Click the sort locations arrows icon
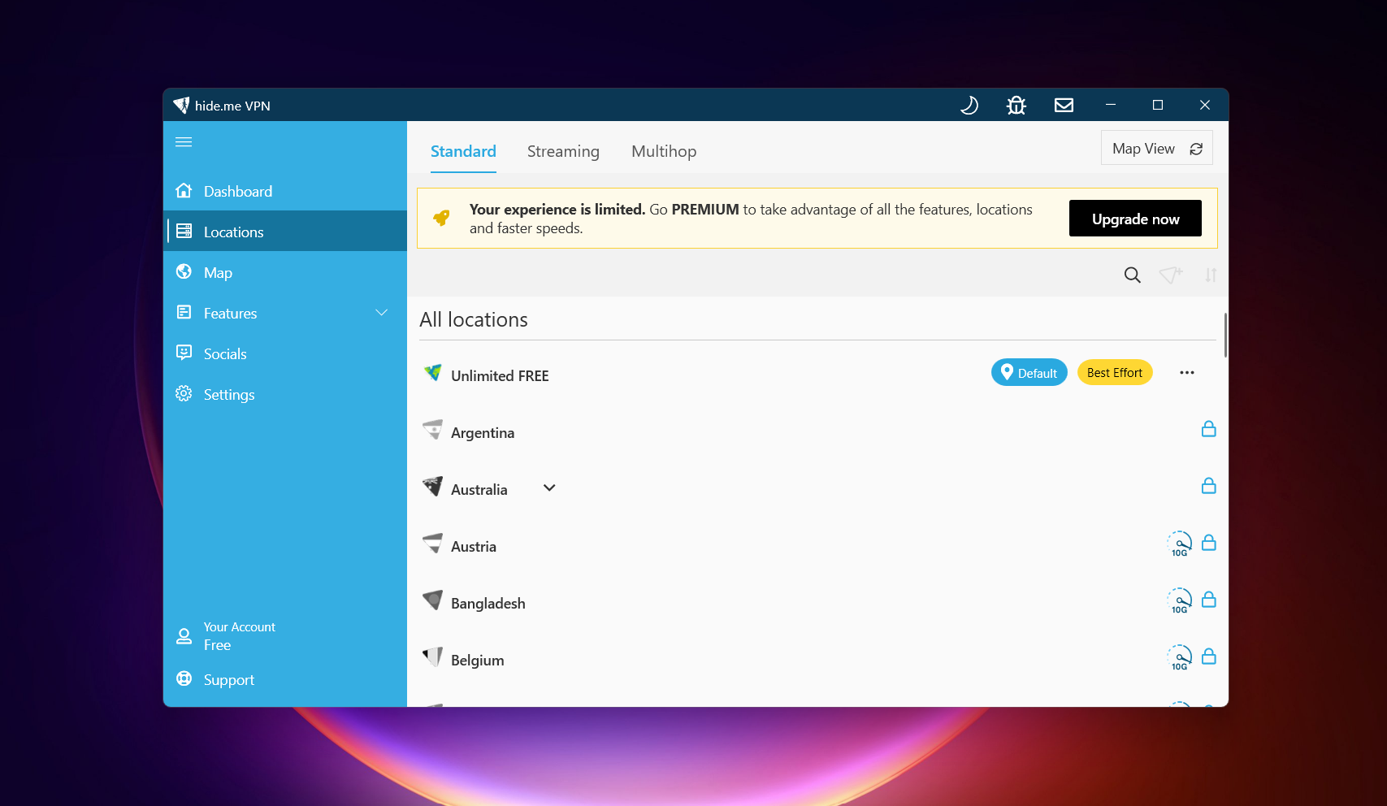Viewport: 1387px width, 806px height. click(x=1211, y=275)
